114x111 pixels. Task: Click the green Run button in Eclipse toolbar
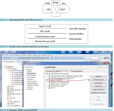[x=24, y=58]
